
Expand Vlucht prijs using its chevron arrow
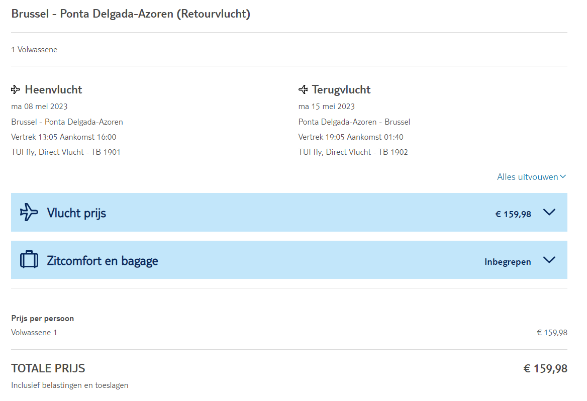(549, 212)
